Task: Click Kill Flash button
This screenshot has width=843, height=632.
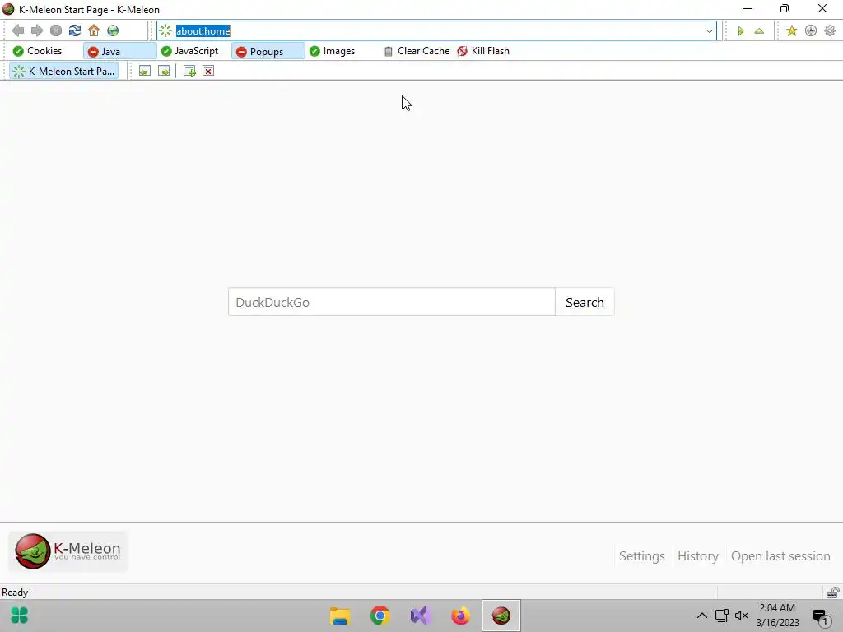Action: pos(483,51)
